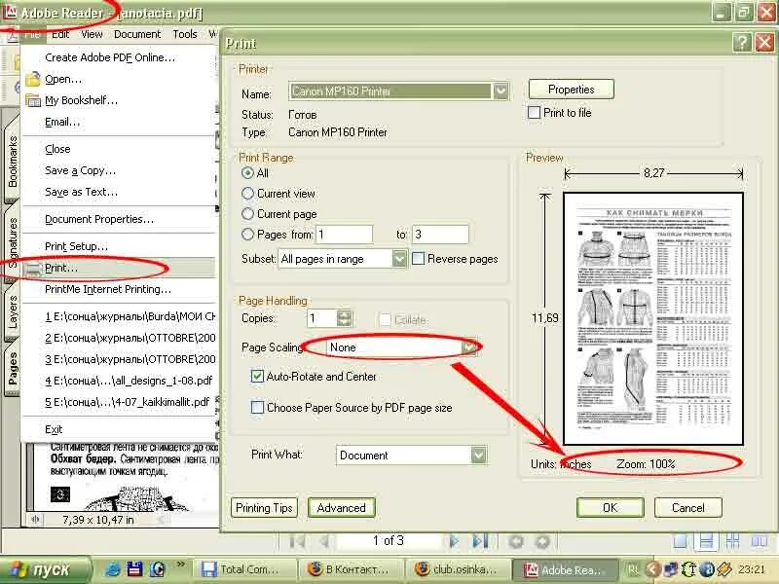Switch to club.osinka Firefox taskbar button

(x=458, y=569)
